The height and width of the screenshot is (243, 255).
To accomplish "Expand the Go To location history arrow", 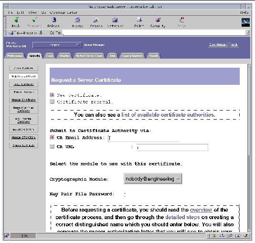I will (x=247, y=33).
